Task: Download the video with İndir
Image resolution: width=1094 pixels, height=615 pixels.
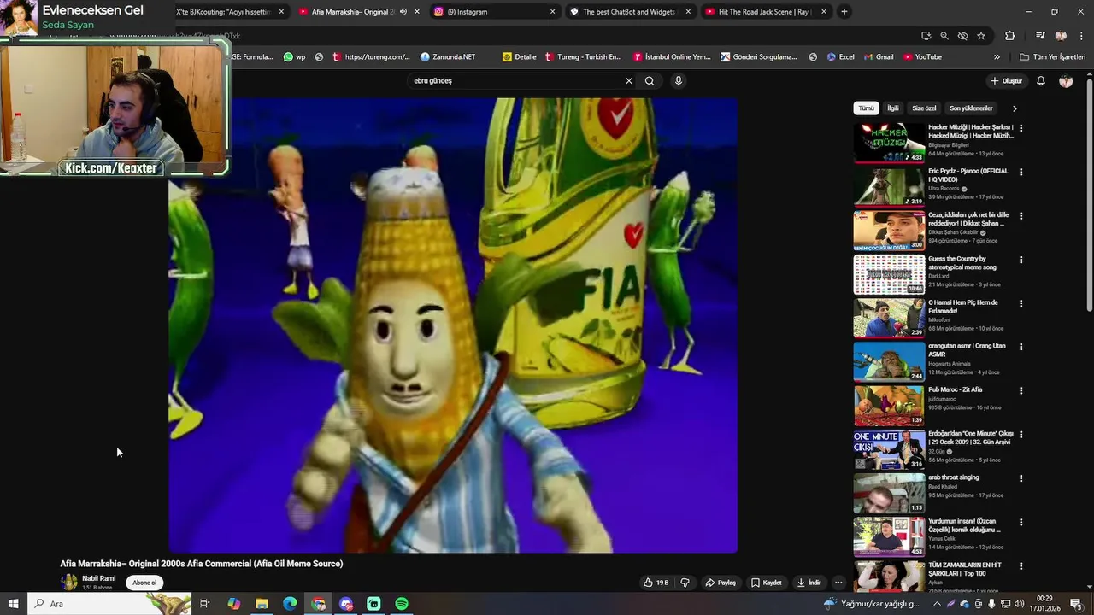Action: (x=809, y=583)
